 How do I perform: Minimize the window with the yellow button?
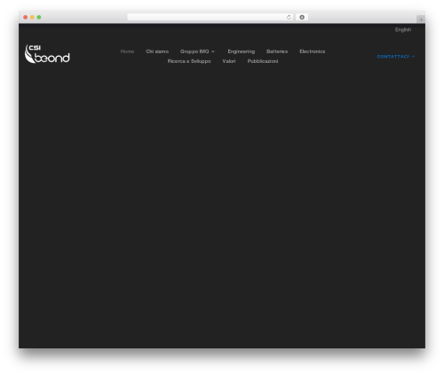click(x=32, y=17)
